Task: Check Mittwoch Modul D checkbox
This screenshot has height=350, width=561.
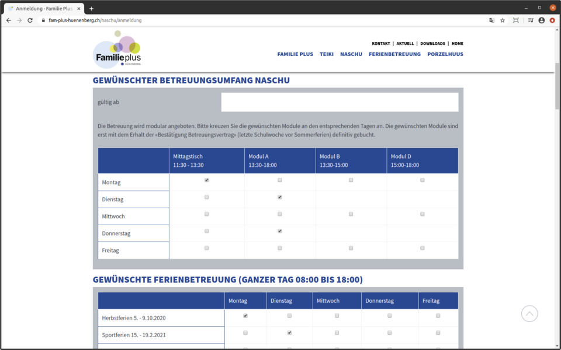Action: tap(423, 214)
